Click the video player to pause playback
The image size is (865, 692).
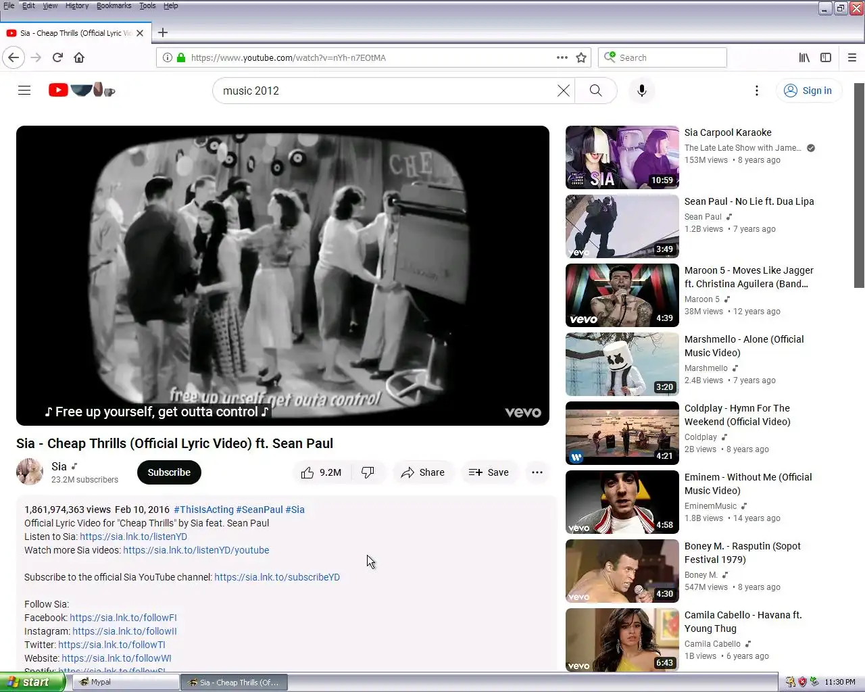point(282,276)
